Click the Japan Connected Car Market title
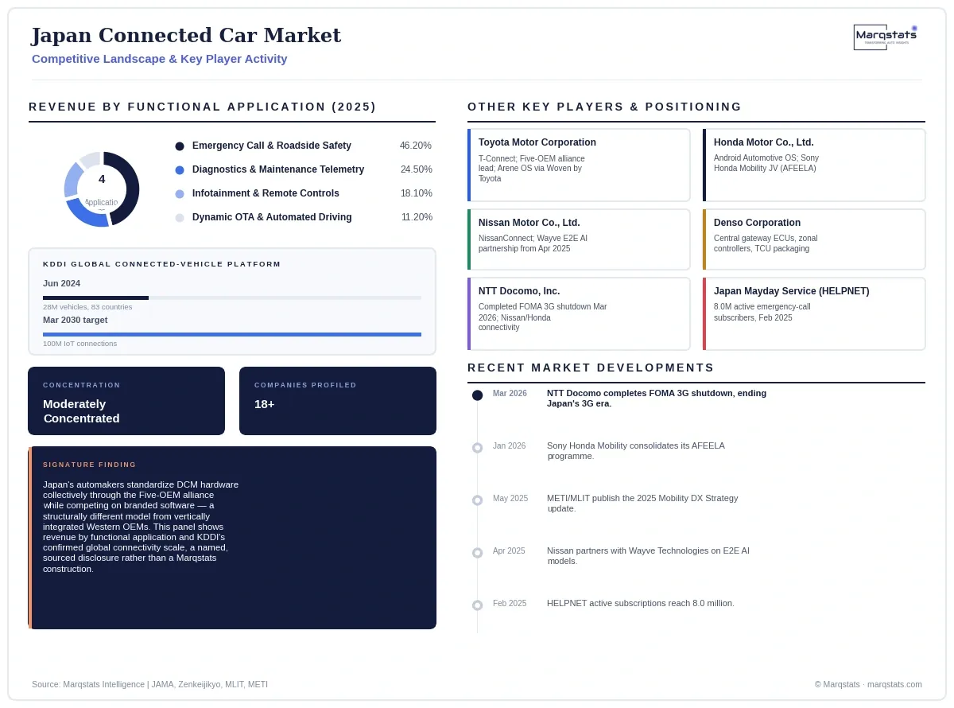The image size is (954, 708). pyautogui.click(x=186, y=36)
